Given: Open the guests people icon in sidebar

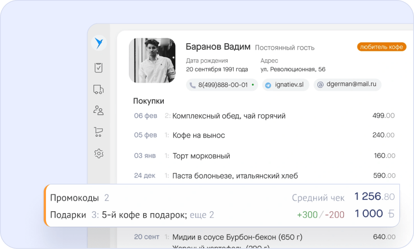Looking at the screenshot, I should (x=98, y=110).
